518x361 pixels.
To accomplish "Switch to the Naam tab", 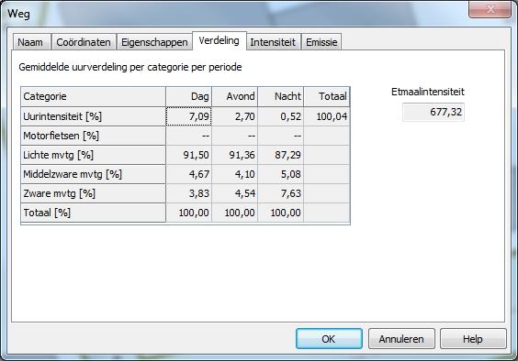I will coord(31,42).
